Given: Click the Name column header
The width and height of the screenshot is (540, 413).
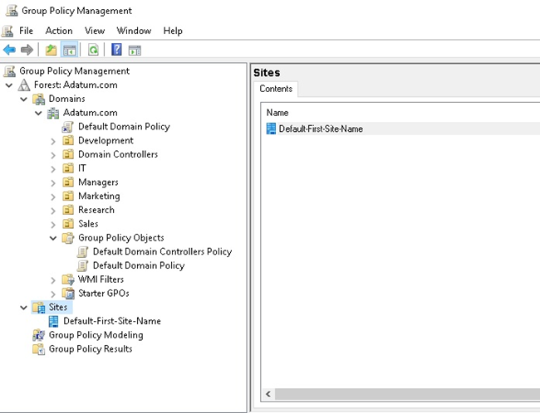Looking at the screenshot, I should pyautogui.click(x=277, y=113).
